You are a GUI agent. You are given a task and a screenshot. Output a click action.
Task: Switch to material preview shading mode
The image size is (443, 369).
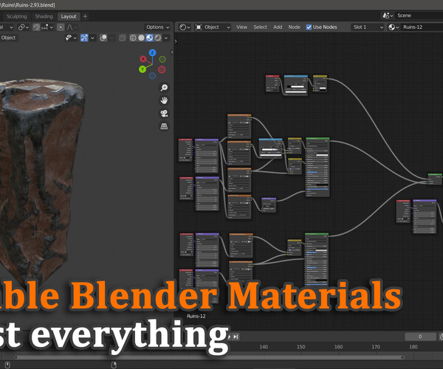149,38
